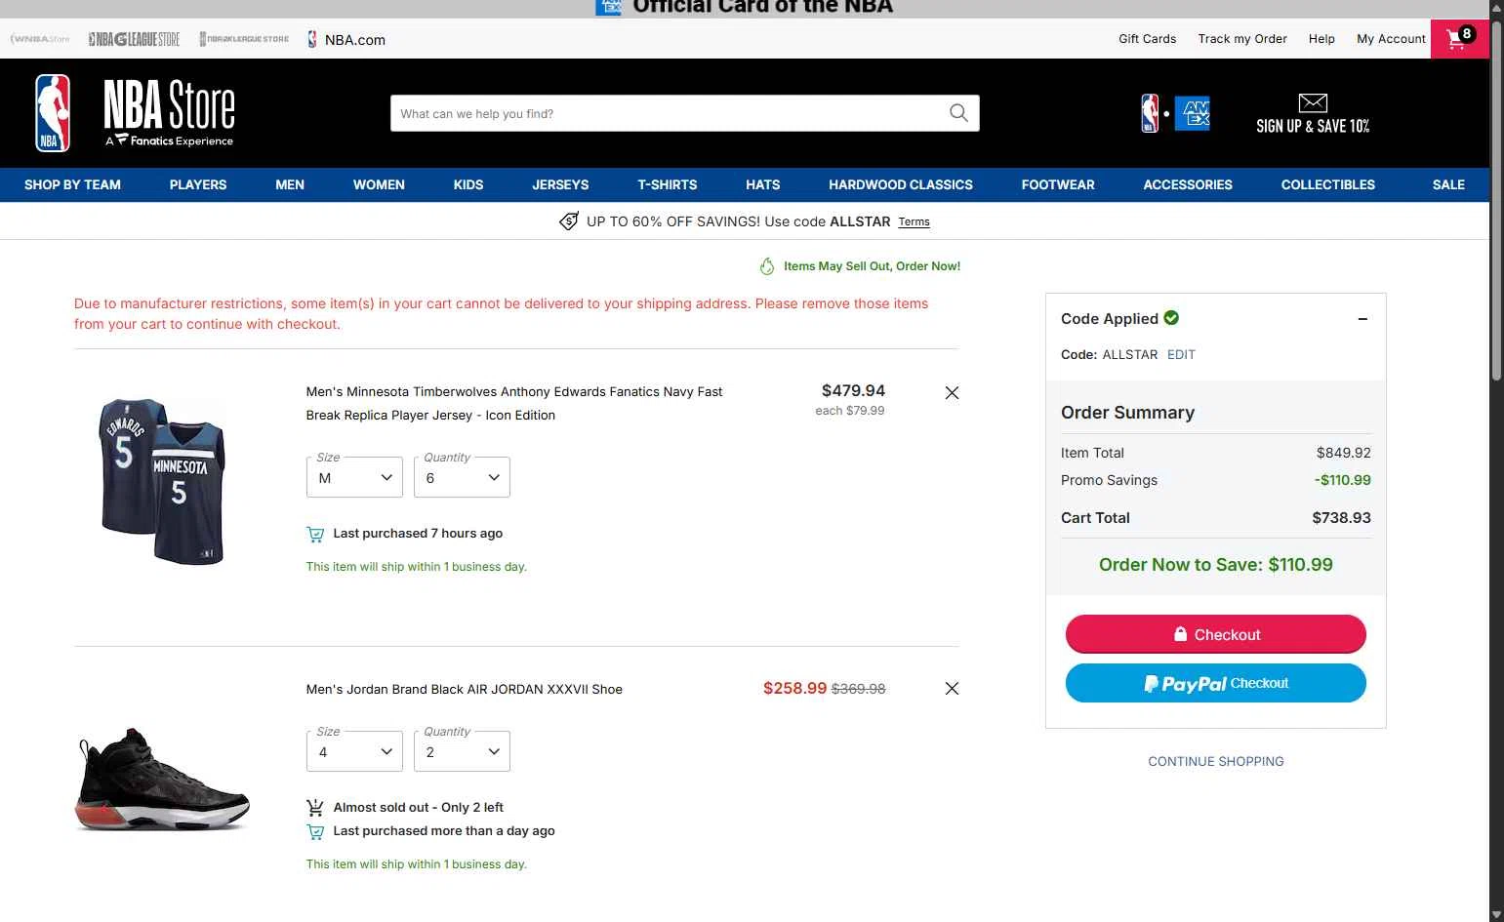
Task: Open the Sale menu
Action: [x=1448, y=184]
